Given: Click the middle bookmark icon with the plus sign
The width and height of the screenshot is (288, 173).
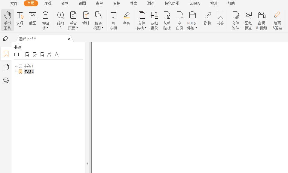Looking at the screenshot, I should (35, 54).
